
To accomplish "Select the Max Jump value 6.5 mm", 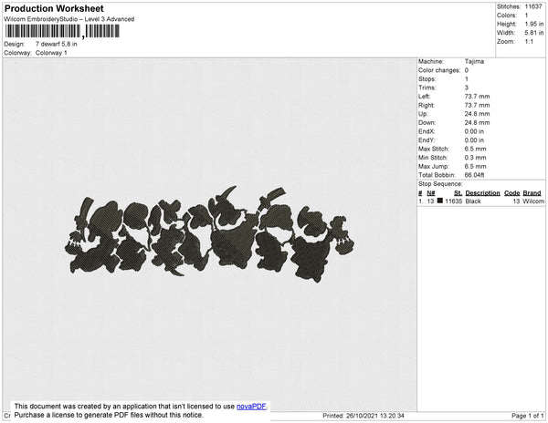I will click(x=475, y=166).
